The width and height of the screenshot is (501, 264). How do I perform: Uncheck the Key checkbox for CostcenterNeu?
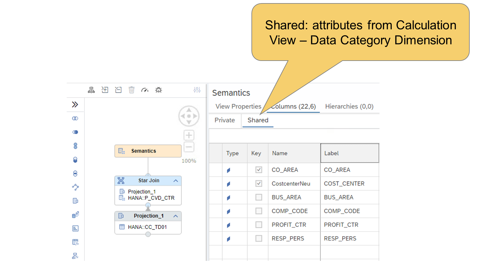click(259, 183)
